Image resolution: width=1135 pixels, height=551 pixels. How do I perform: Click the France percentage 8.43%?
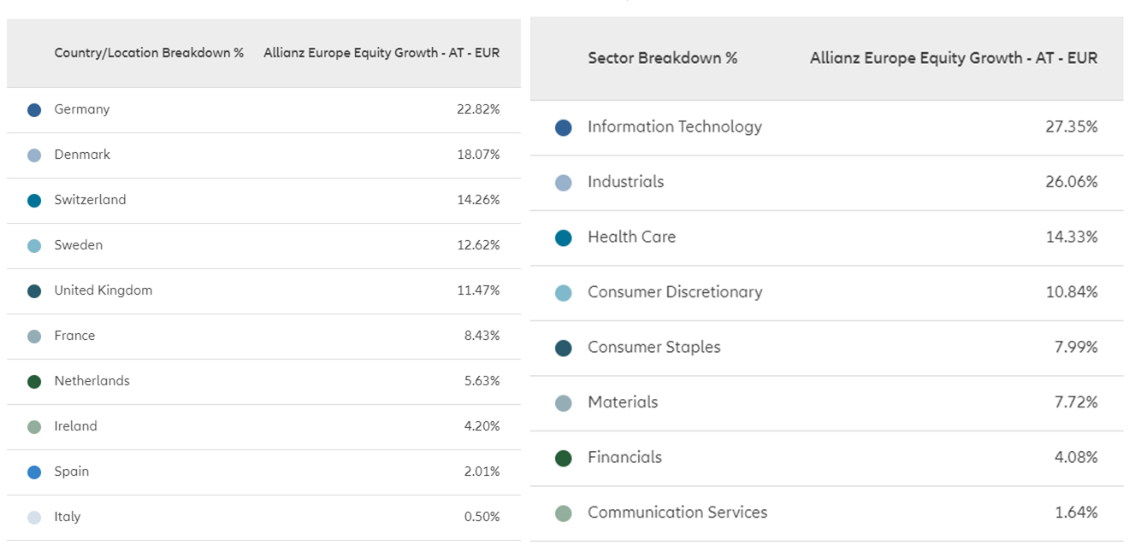click(482, 336)
